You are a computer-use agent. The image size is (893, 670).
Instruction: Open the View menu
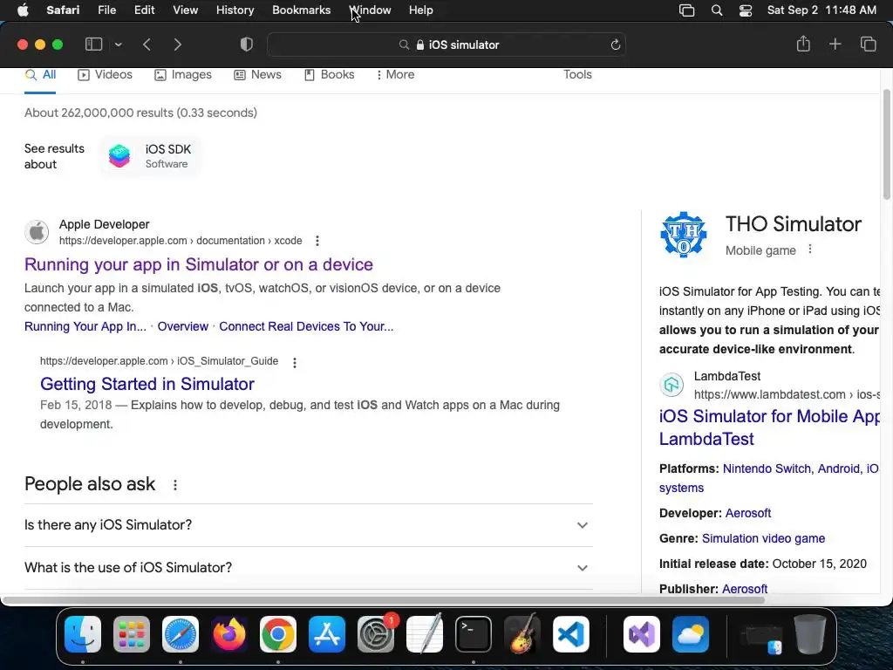185,10
